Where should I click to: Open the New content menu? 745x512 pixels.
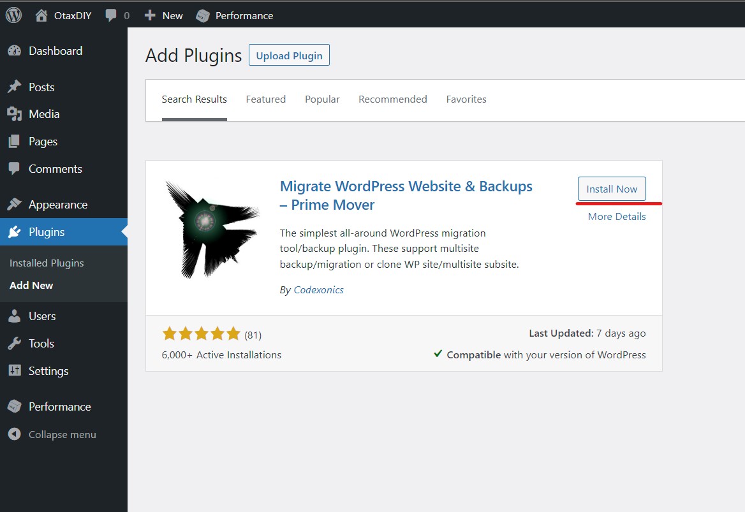[163, 14]
